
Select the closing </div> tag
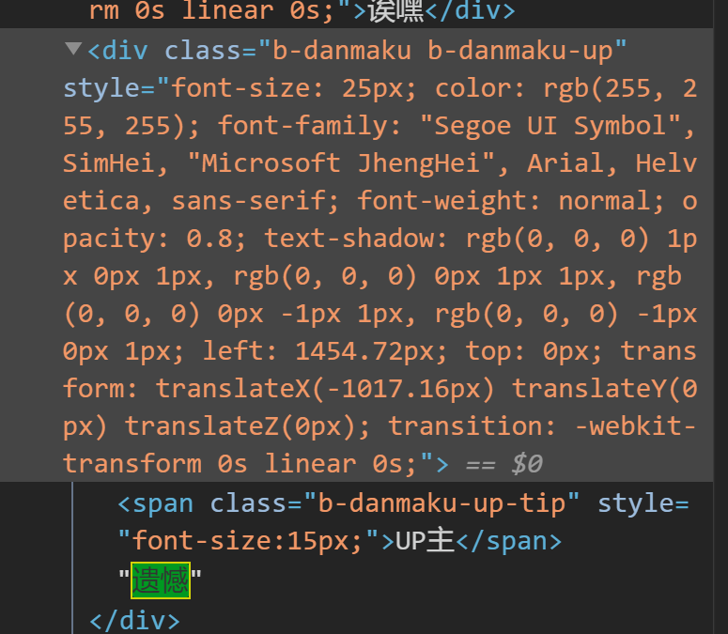134,621
